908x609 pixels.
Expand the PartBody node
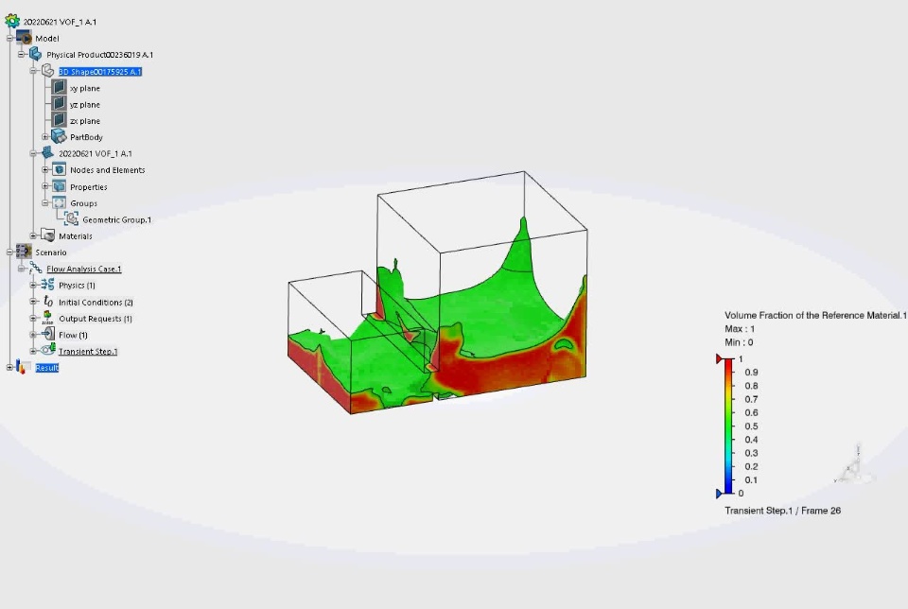(x=45, y=137)
